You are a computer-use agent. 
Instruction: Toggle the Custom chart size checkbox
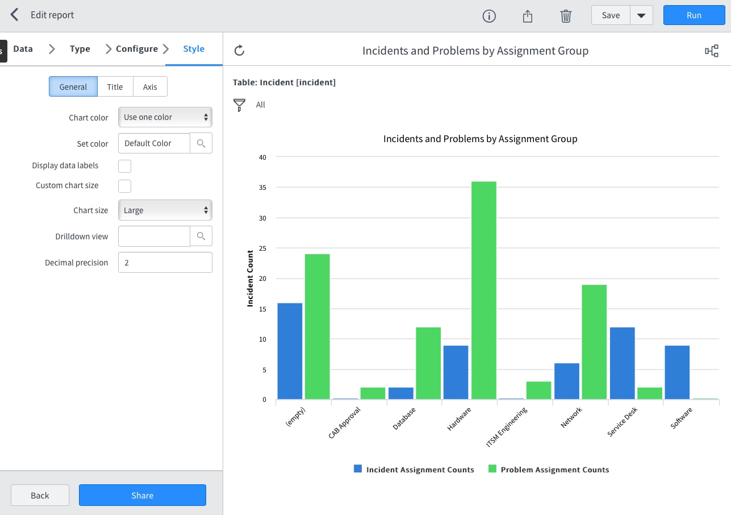pos(124,186)
